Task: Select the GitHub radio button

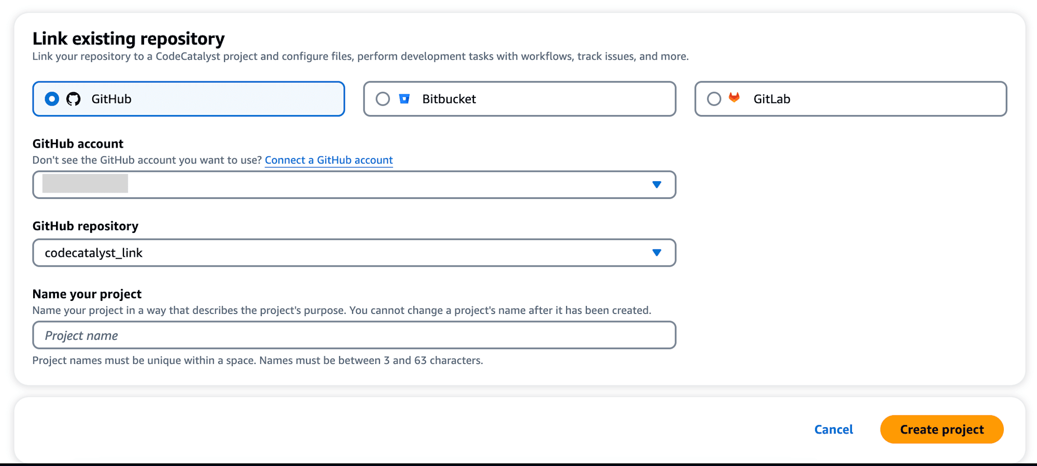Action: (52, 99)
